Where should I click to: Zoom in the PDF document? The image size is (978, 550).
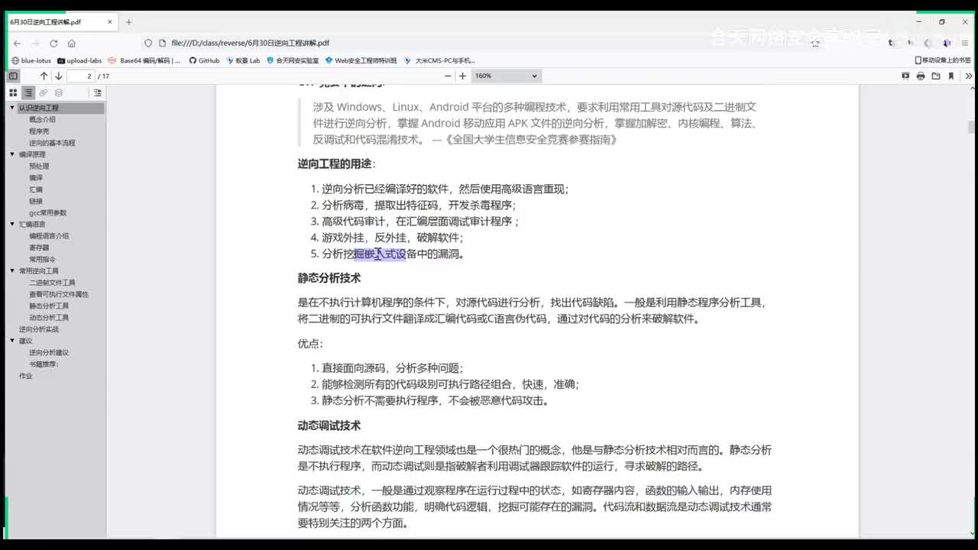tap(462, 76)
